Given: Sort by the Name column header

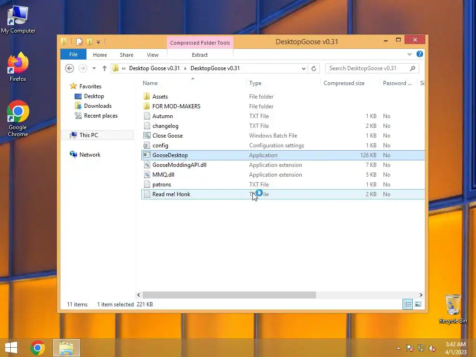Looking at the screenshot, I should coord(193,83).
